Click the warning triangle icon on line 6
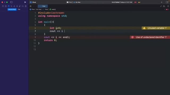The height and width of the screenshot is (95, 170). click(144, 28)
